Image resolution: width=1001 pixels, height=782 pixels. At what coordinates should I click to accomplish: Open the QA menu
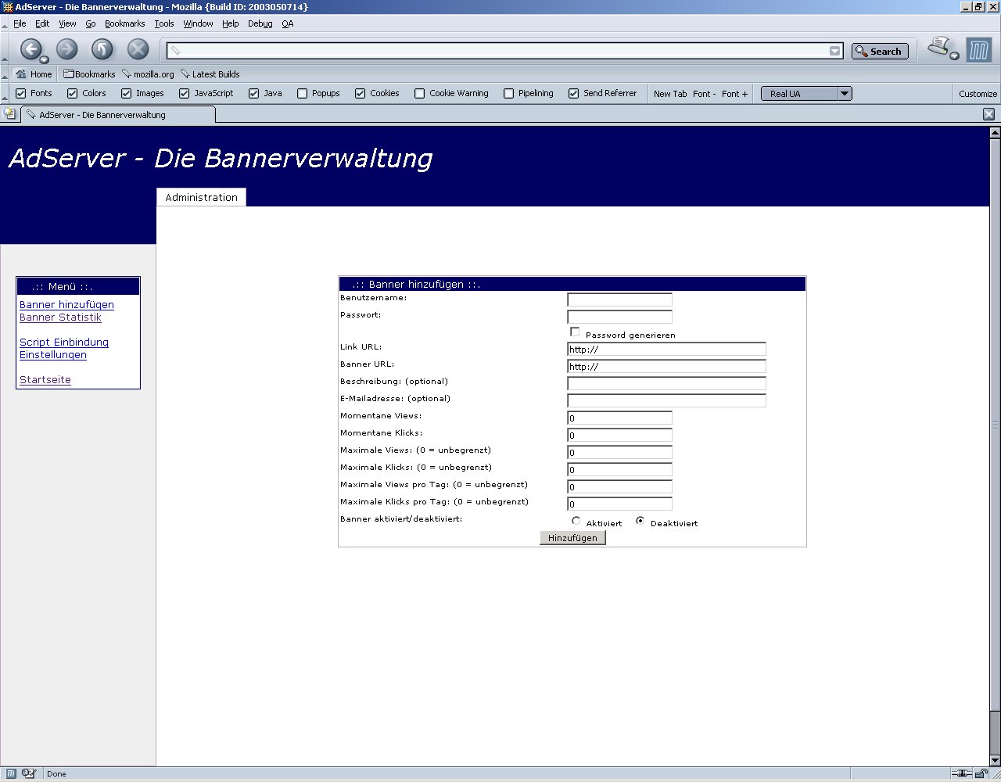(288, 23)
